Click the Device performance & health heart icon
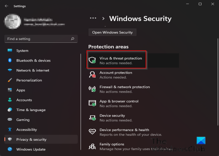Viewport: 219px width, 156px height. coord(92,132)
